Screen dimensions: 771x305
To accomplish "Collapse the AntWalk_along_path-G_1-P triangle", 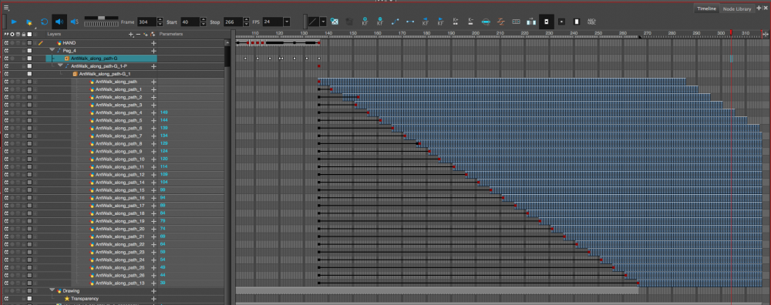I will pyautogui.click(x=60, y=65).
